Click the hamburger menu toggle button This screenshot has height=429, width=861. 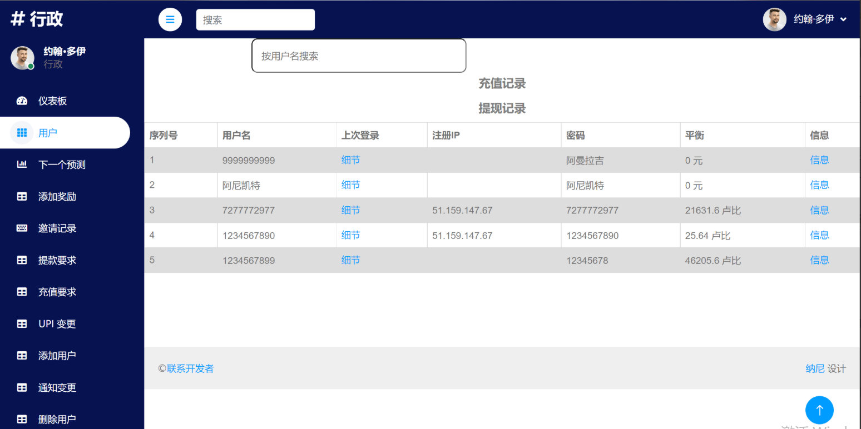pos(170,19)
